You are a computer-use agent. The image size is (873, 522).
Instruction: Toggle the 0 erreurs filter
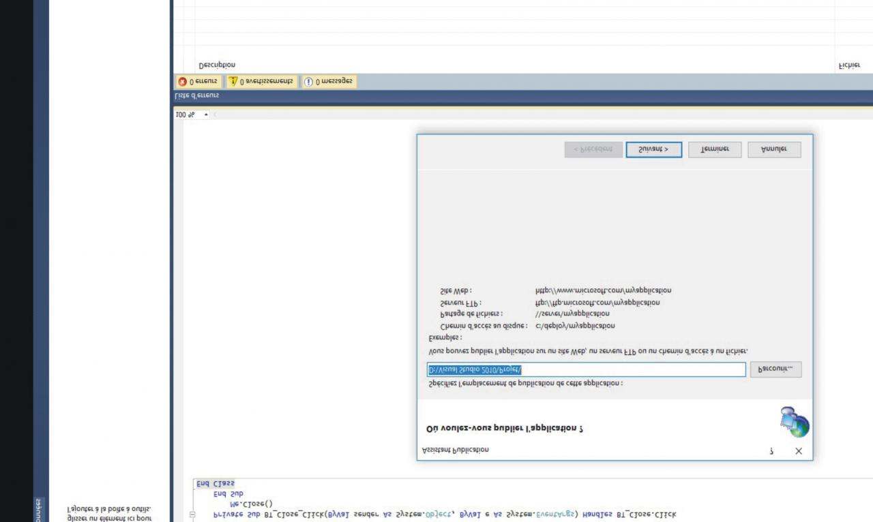[x=198, y=82]
